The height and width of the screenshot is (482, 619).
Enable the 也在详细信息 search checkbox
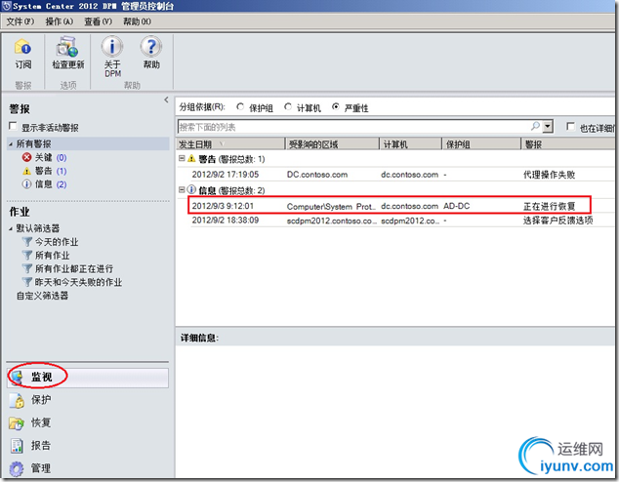570,126
